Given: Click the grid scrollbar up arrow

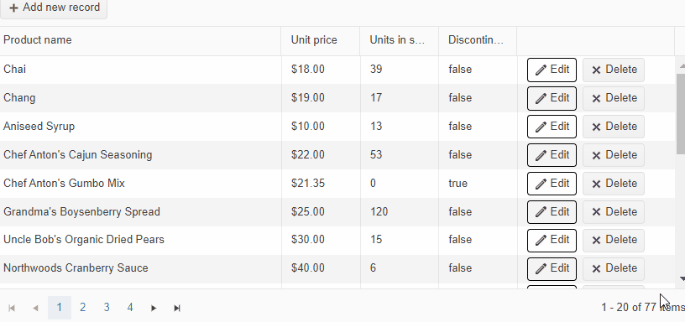Looking at the screenshot, I should point(682,66).
